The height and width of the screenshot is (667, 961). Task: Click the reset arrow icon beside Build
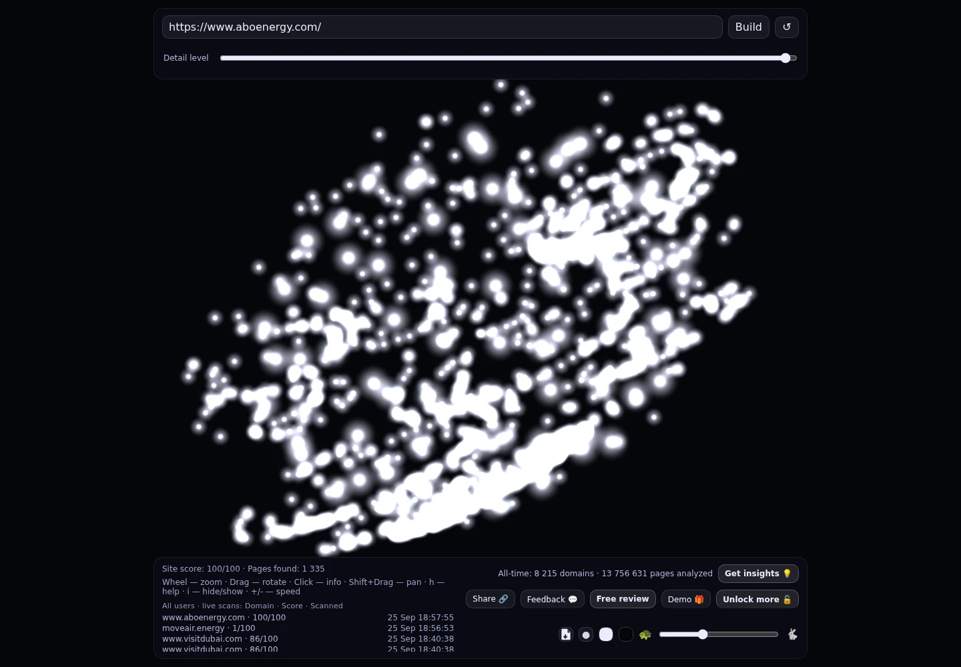(x=787, y=27)
